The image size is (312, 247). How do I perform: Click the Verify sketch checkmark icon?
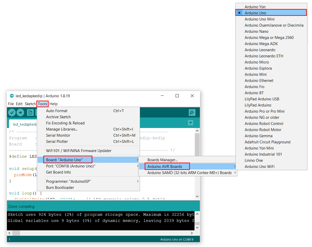(x=12, y=112)
